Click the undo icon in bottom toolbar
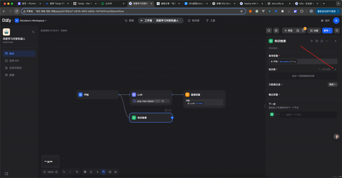 (x=64, y=172)
